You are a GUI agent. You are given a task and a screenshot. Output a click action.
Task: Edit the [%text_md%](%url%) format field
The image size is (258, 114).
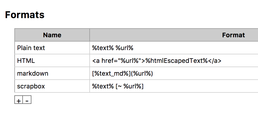click(x=174, y=74)
